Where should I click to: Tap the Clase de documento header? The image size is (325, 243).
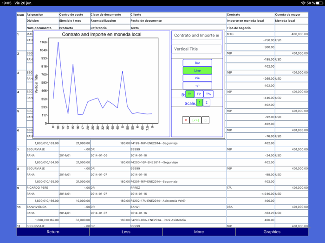110,15
